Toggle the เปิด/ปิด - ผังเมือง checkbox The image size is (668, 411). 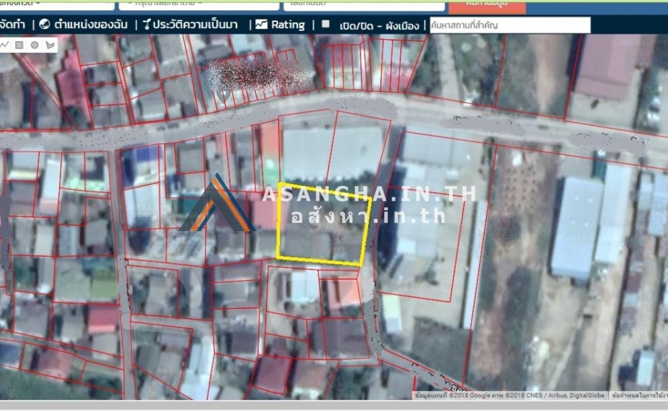coord(325,24)
